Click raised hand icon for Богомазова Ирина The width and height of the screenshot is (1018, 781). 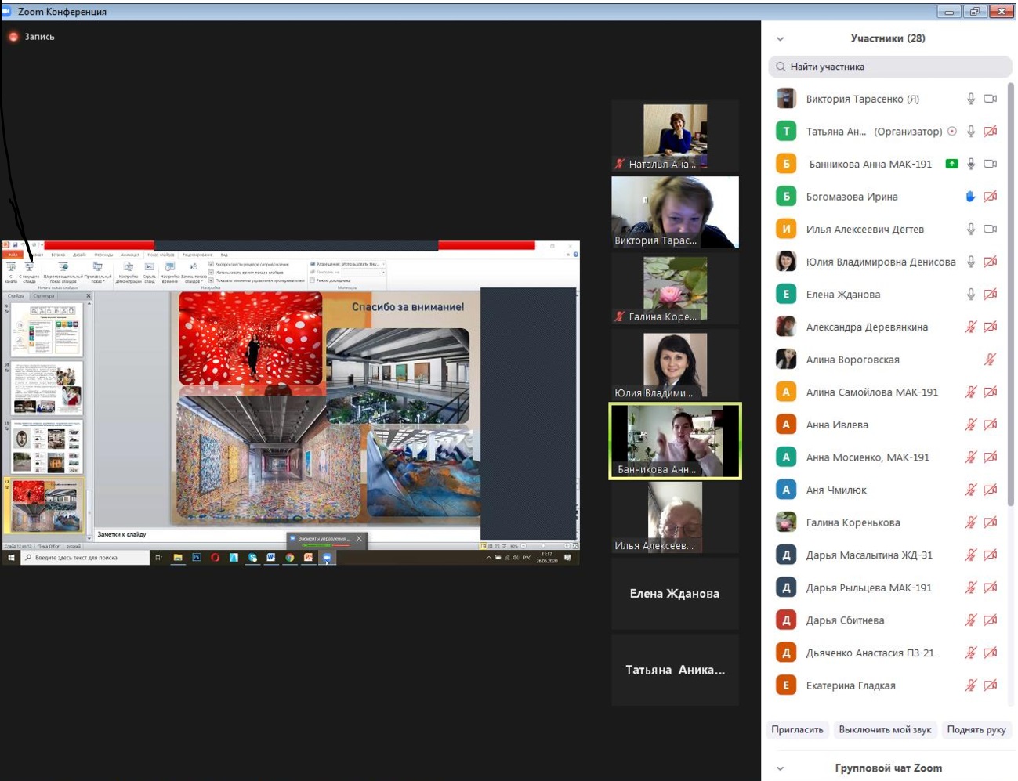pos(970,197)
